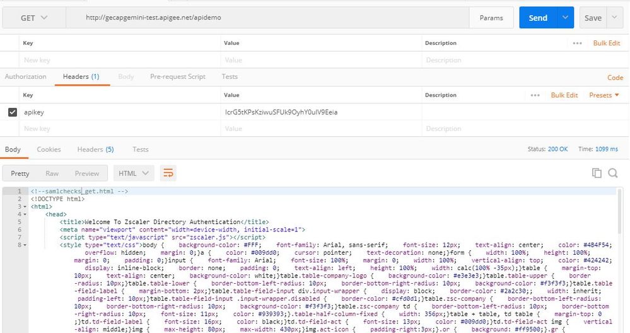Open the request Tests tab
The height and width of the screenshot is (333, 630).
[x=230, y=76]
